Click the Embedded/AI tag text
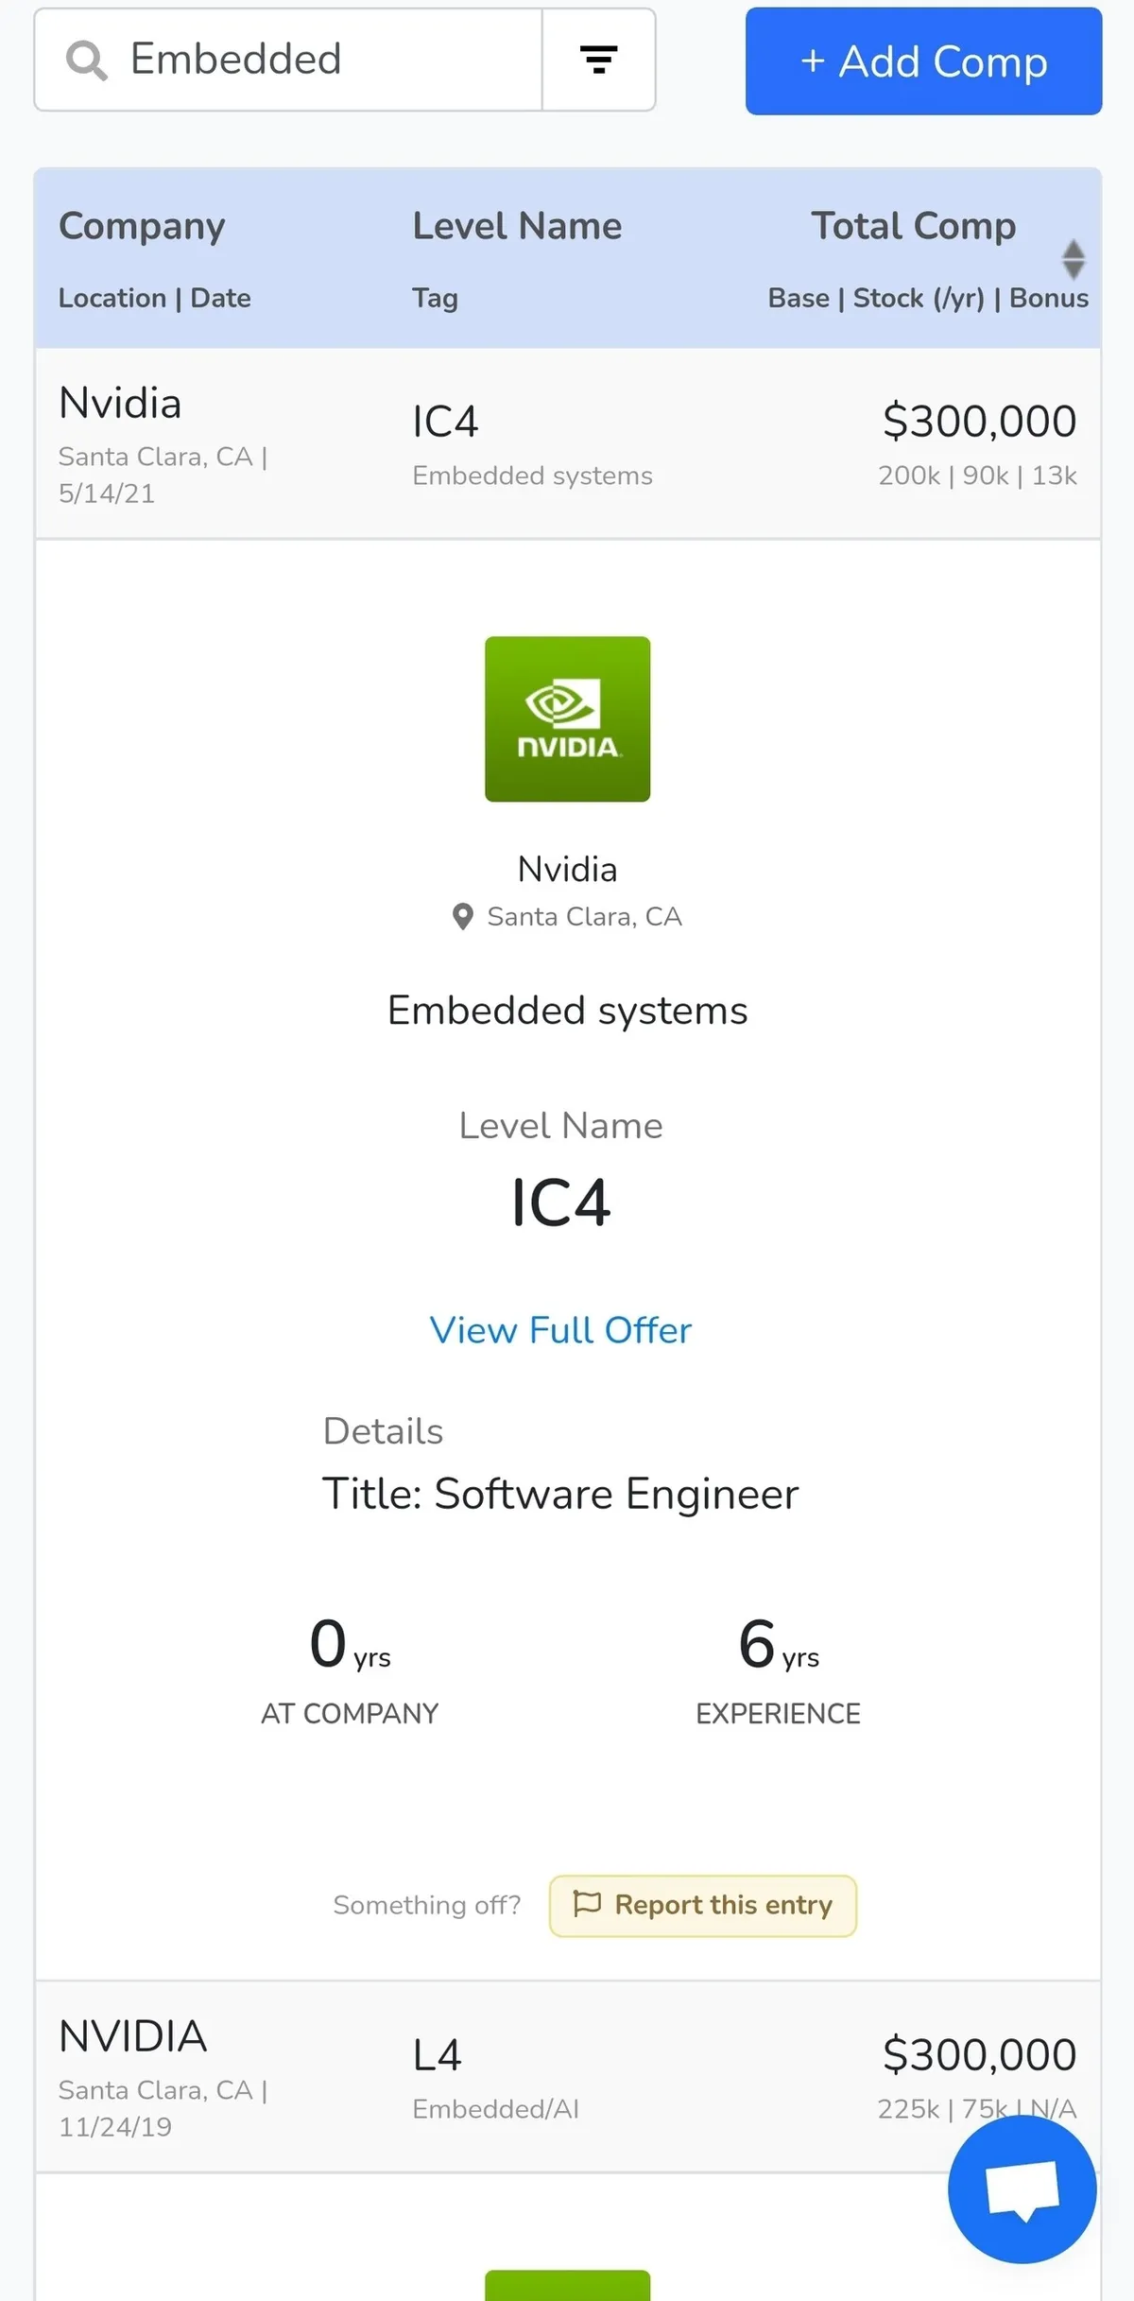This screenshot has width=1134, height=2301. pos(495,2109)
